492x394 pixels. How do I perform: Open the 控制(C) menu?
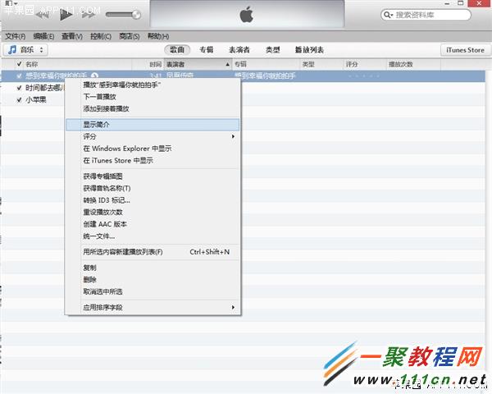coord(101,36)
